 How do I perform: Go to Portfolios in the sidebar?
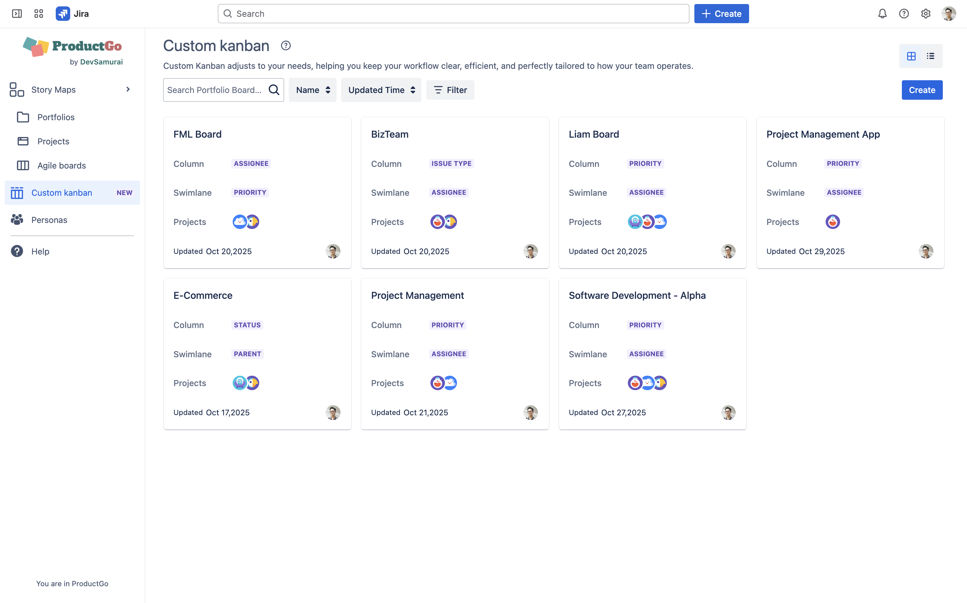pos(56,117)
